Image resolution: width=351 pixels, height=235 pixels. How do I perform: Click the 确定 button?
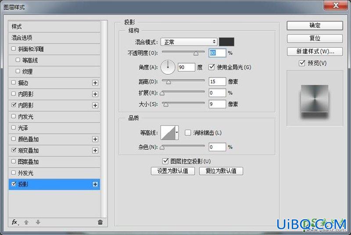315,25
